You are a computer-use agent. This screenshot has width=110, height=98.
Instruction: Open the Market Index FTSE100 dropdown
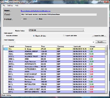click(x=57, y=30)
